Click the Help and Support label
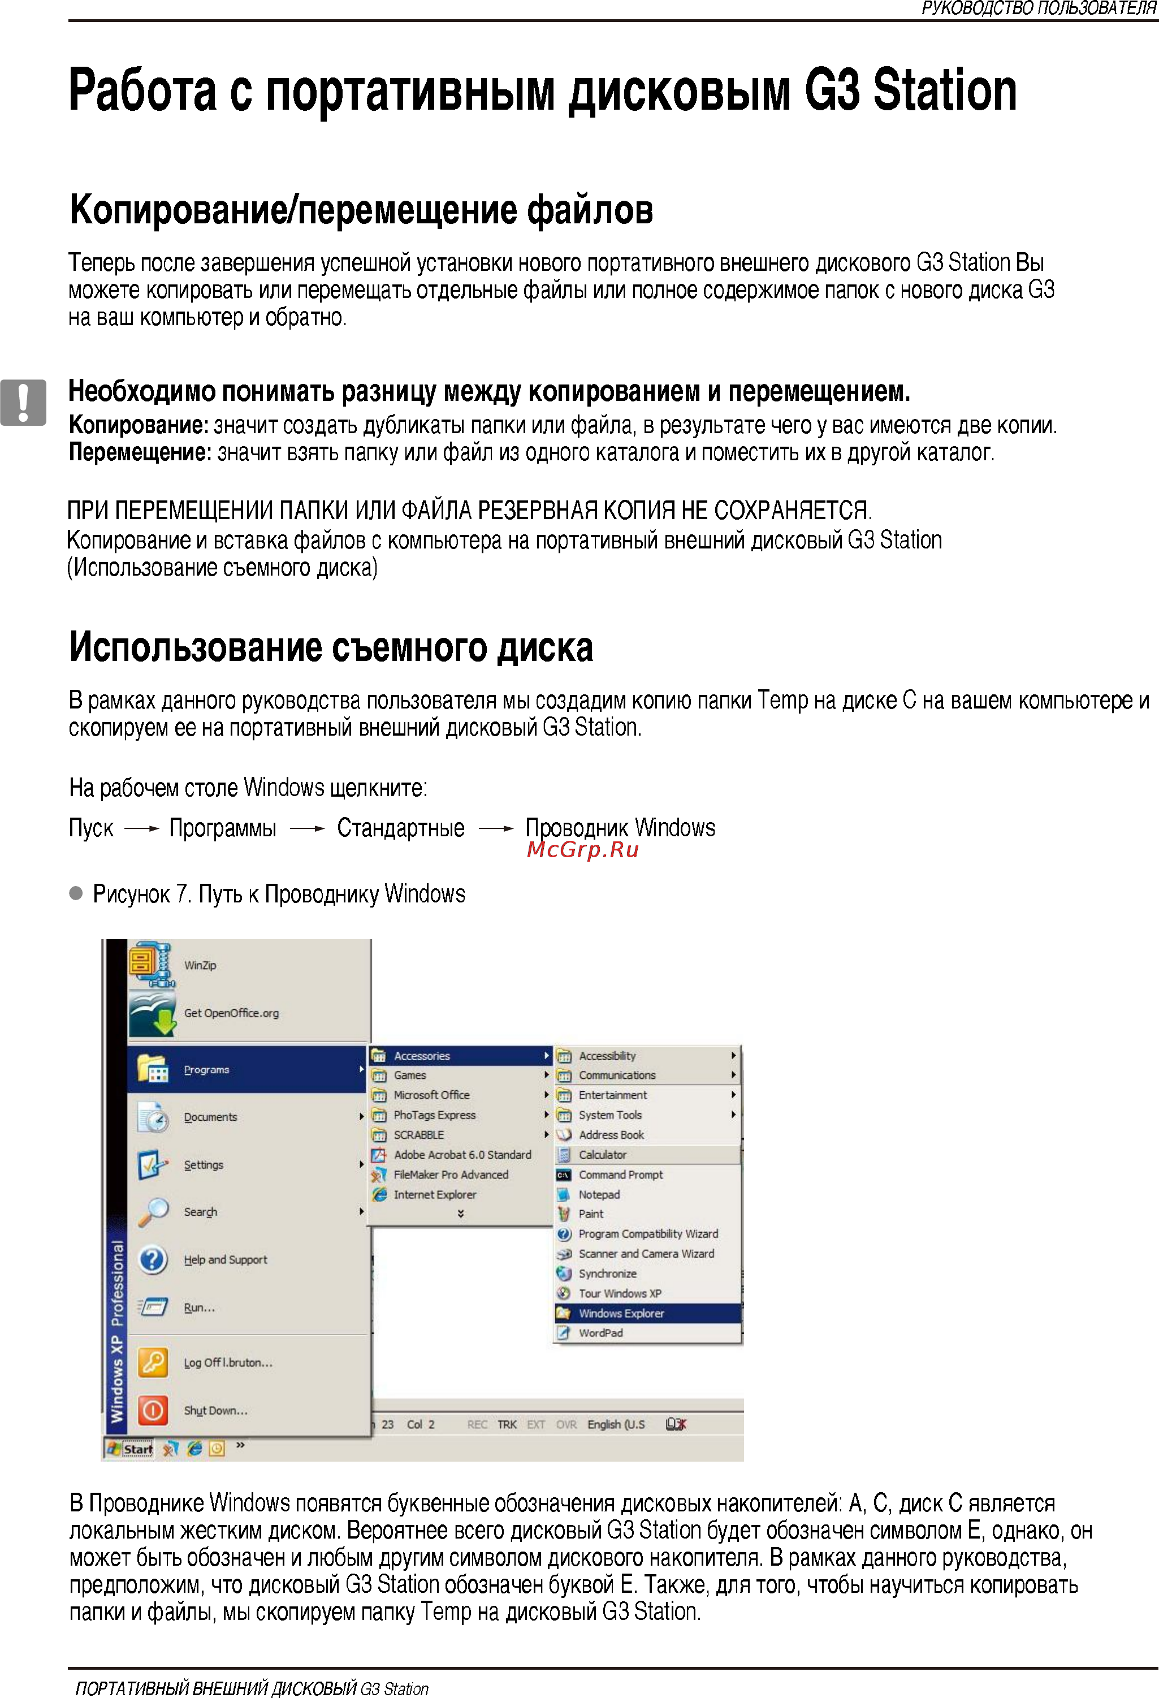1159x1698 pixels. 225,1260
